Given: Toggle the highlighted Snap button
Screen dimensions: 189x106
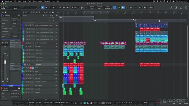Looking at the screenshot, I should coord(114,8).
